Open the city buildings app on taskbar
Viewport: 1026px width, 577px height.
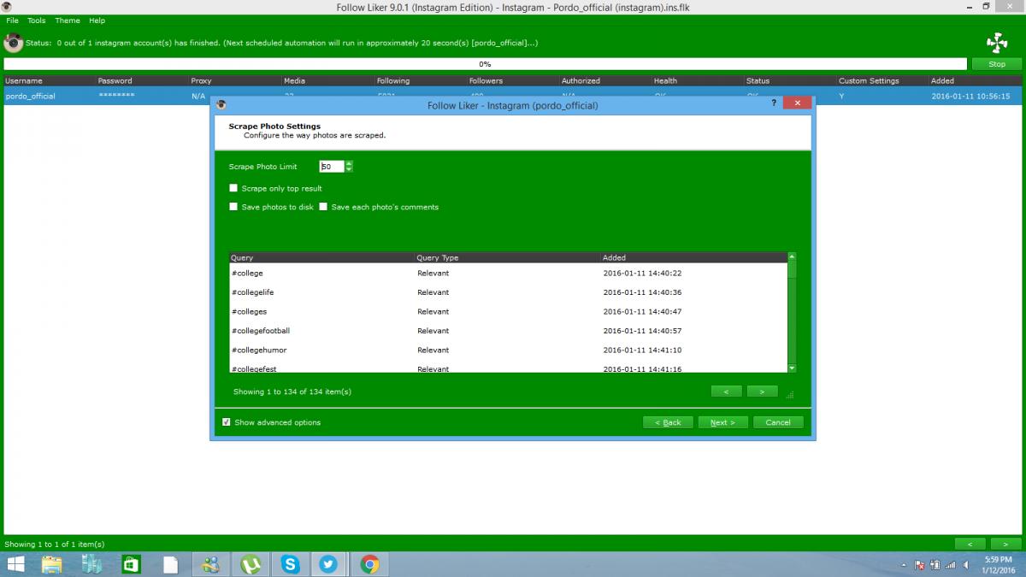pos(91,564)
